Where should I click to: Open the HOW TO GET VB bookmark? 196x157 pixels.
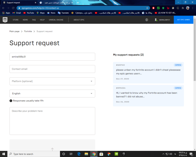pos(165,13)
